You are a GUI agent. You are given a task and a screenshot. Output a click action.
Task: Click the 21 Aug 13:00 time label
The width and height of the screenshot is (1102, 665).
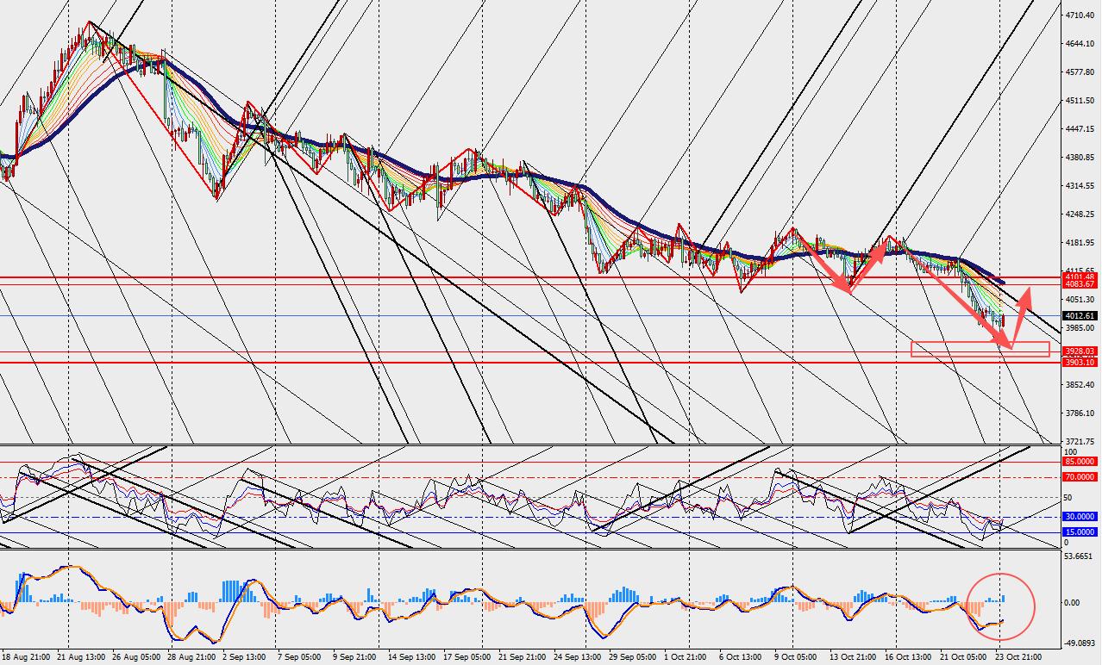82,657
